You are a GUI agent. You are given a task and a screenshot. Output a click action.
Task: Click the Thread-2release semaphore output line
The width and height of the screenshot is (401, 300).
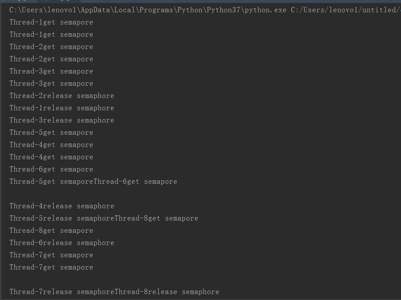click(x=62, y=96)
